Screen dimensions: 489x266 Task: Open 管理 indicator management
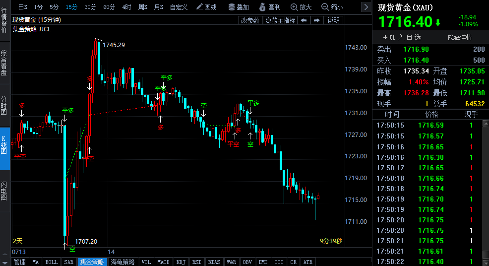pyautogui.click(x=20, y=262)
